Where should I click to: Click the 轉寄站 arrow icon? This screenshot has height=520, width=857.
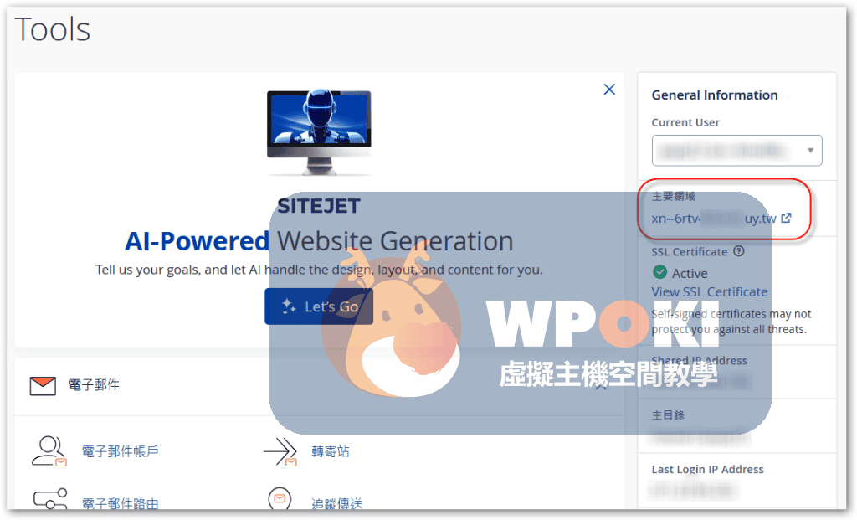pyautogui.click(x=280, y=451)
